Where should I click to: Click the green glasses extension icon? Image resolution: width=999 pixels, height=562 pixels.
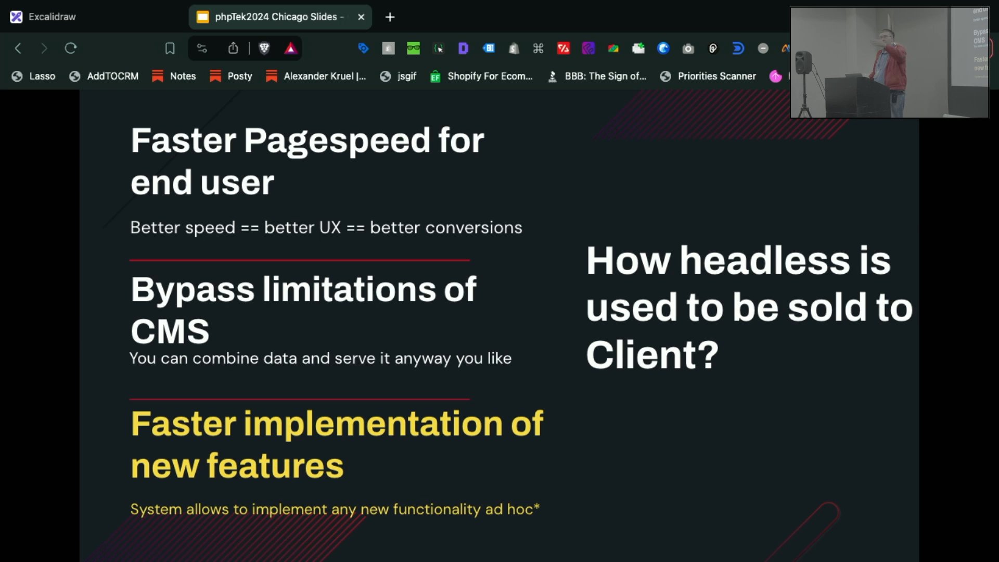tap(413, 48)
